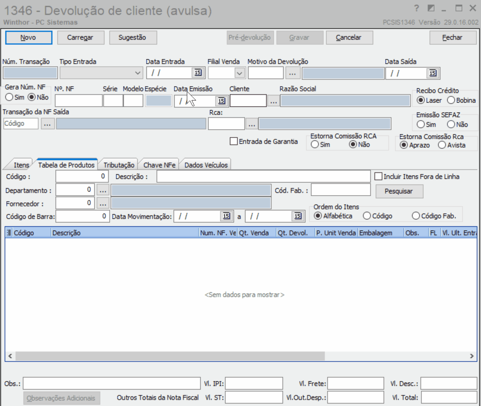Select Bobina for Recibo Crédito
Screen dimensions: 481x406
click(x=451, y=100)
